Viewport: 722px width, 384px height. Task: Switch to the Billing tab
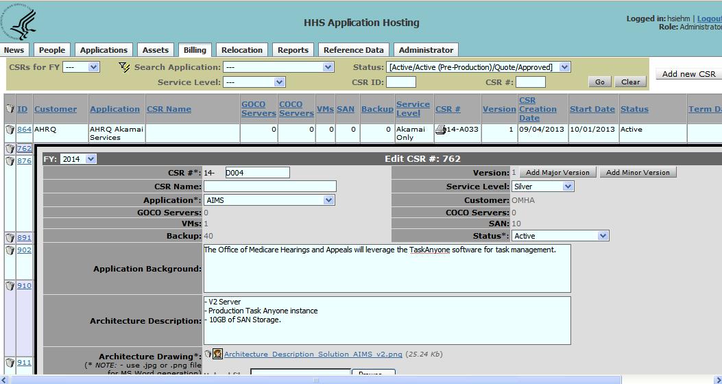click(195, 50)
